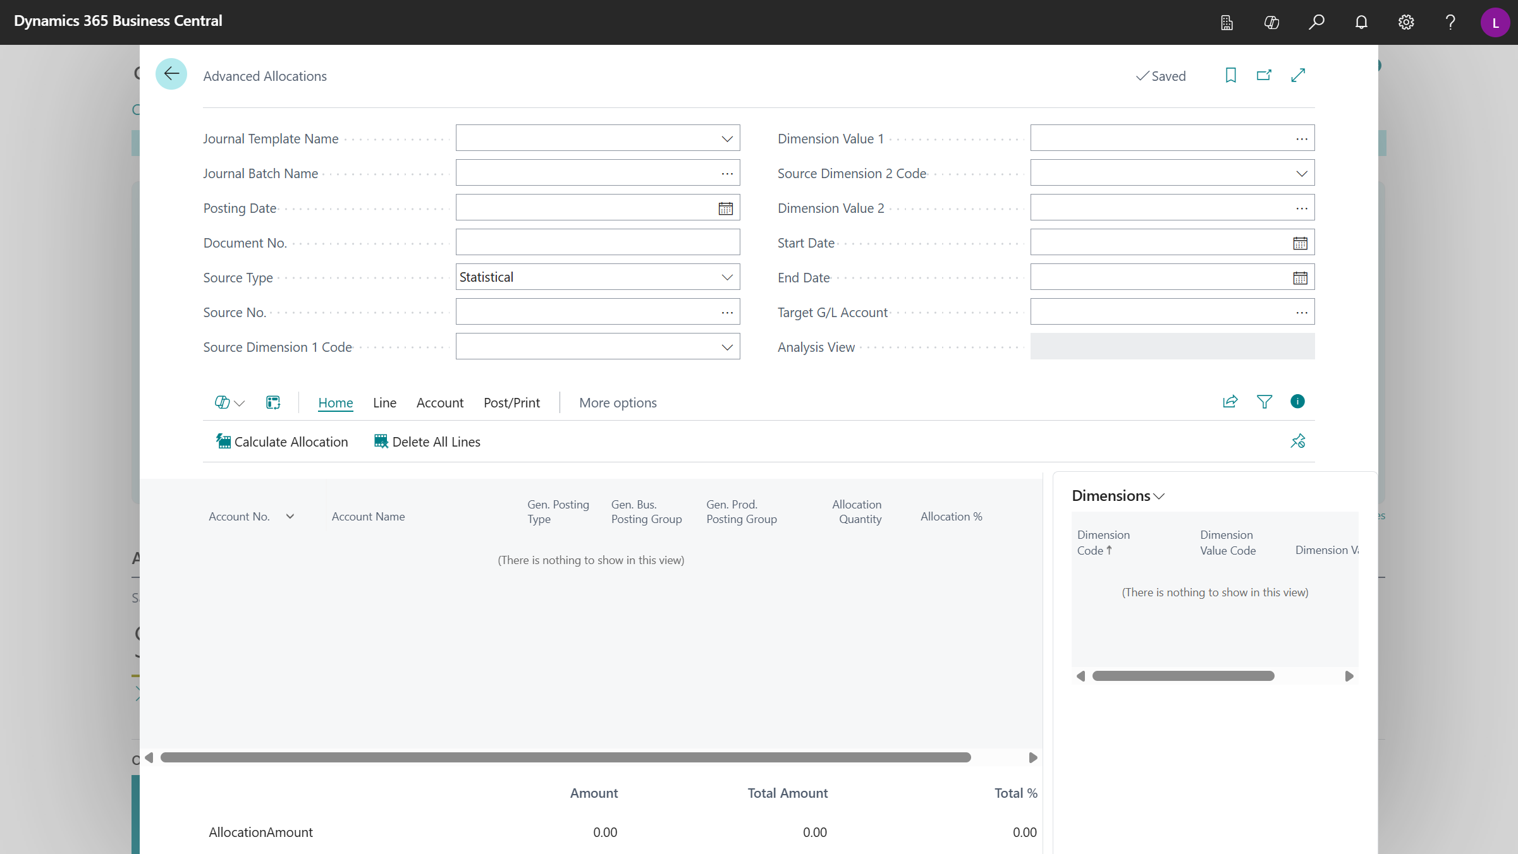Click the right arrow of the horizontal scrollbar
Viewport: 1518px width, 854px height.
point(1033,757)
